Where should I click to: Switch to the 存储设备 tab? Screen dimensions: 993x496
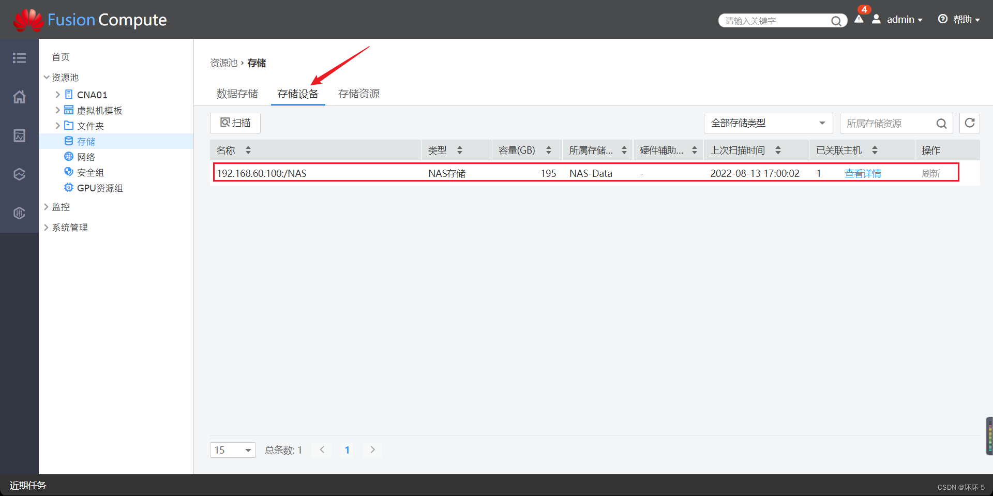(298, 94)
